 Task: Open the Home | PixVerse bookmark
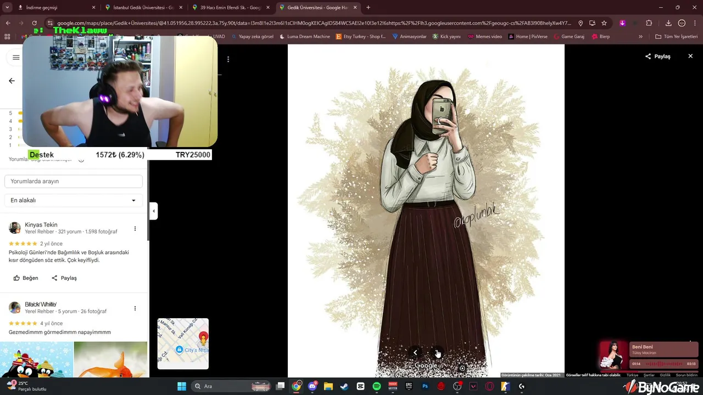coord(528,36)
